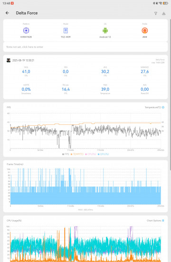
Task: Go back using the arrow beside Delta Force
Action: click(x=7, y=13)
